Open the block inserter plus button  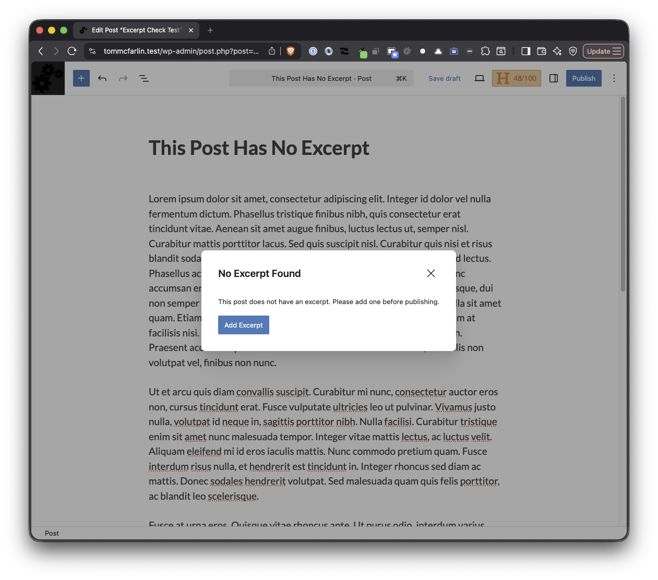(81, 78)
